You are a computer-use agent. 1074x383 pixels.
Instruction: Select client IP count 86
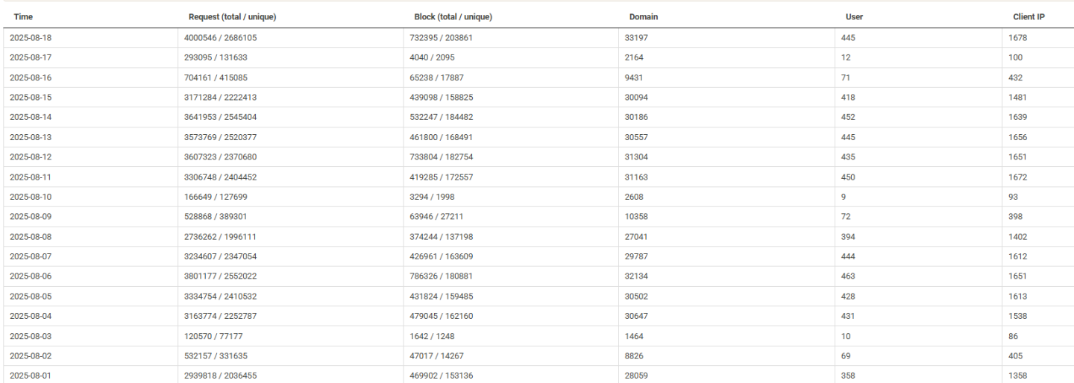(1013, 336)
